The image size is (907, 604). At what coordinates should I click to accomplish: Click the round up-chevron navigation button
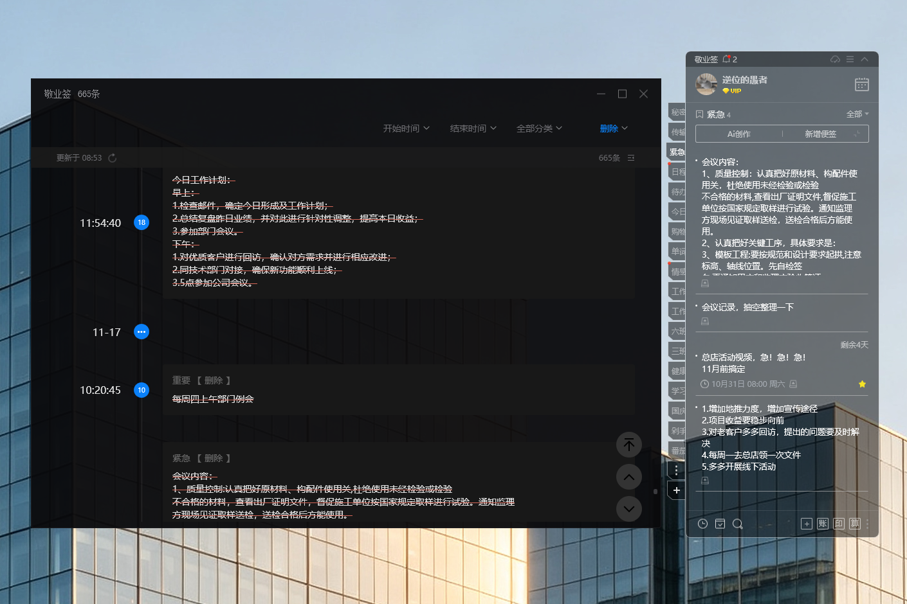pyautogui.click(x=629, y=477)
